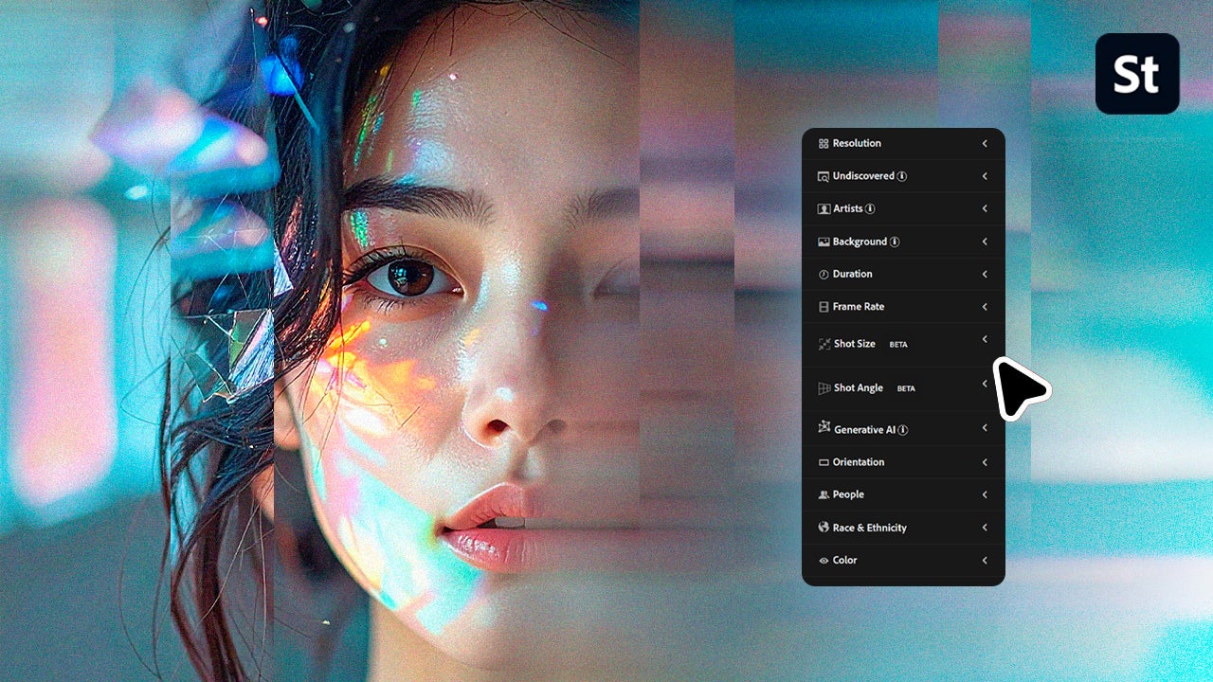
Task: Click the Background picture icon
Action: tap(824, 242)
